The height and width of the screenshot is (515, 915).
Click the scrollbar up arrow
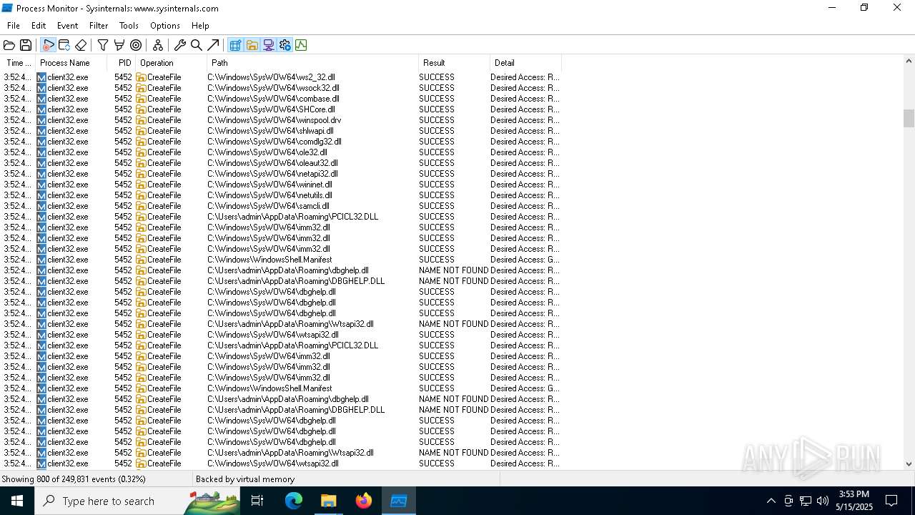coord(909,62)
